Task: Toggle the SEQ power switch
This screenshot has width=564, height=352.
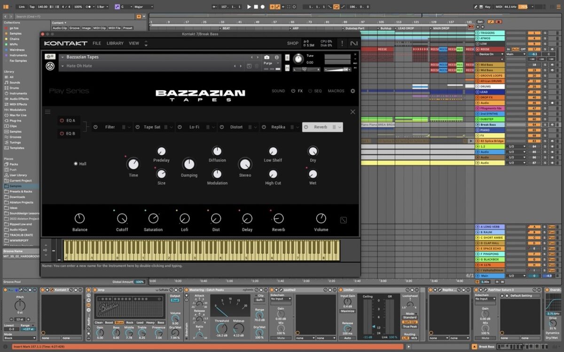Action: tap(310, 91)
